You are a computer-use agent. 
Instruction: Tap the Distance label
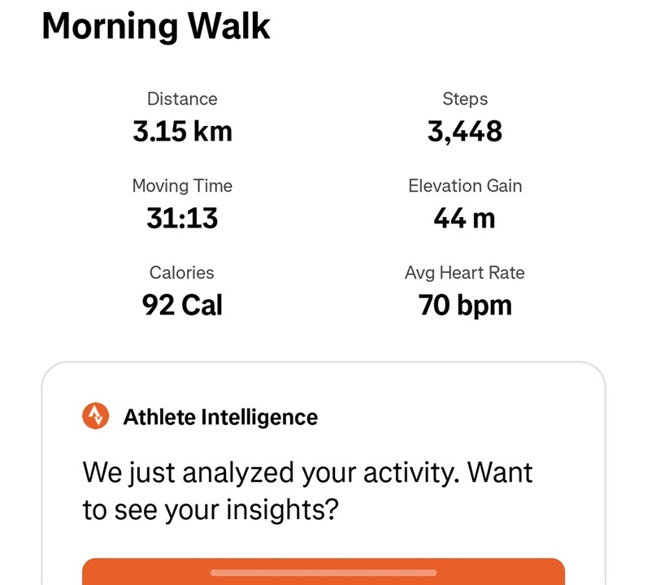(182, 99)
